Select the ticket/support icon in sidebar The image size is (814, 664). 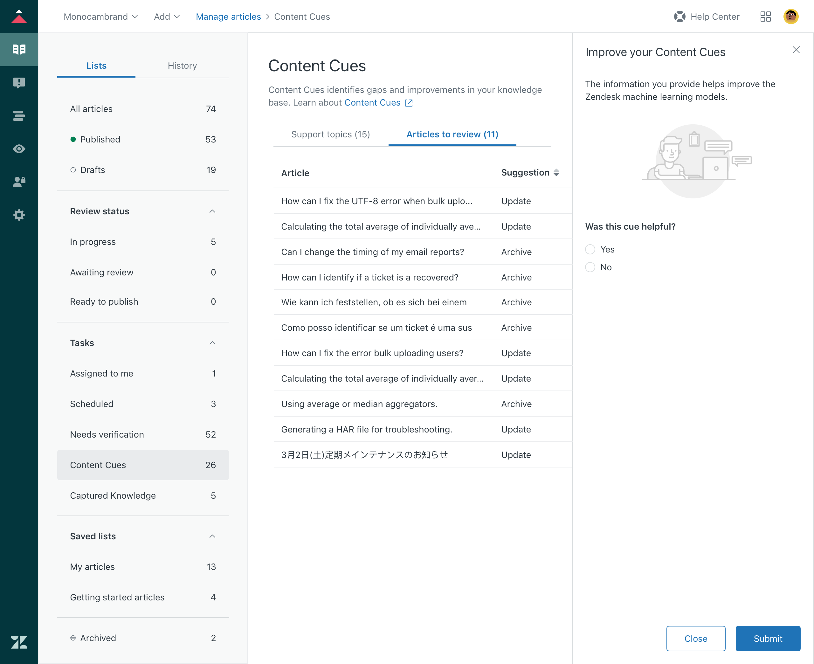pyautogui.click(x=19, y=82)
